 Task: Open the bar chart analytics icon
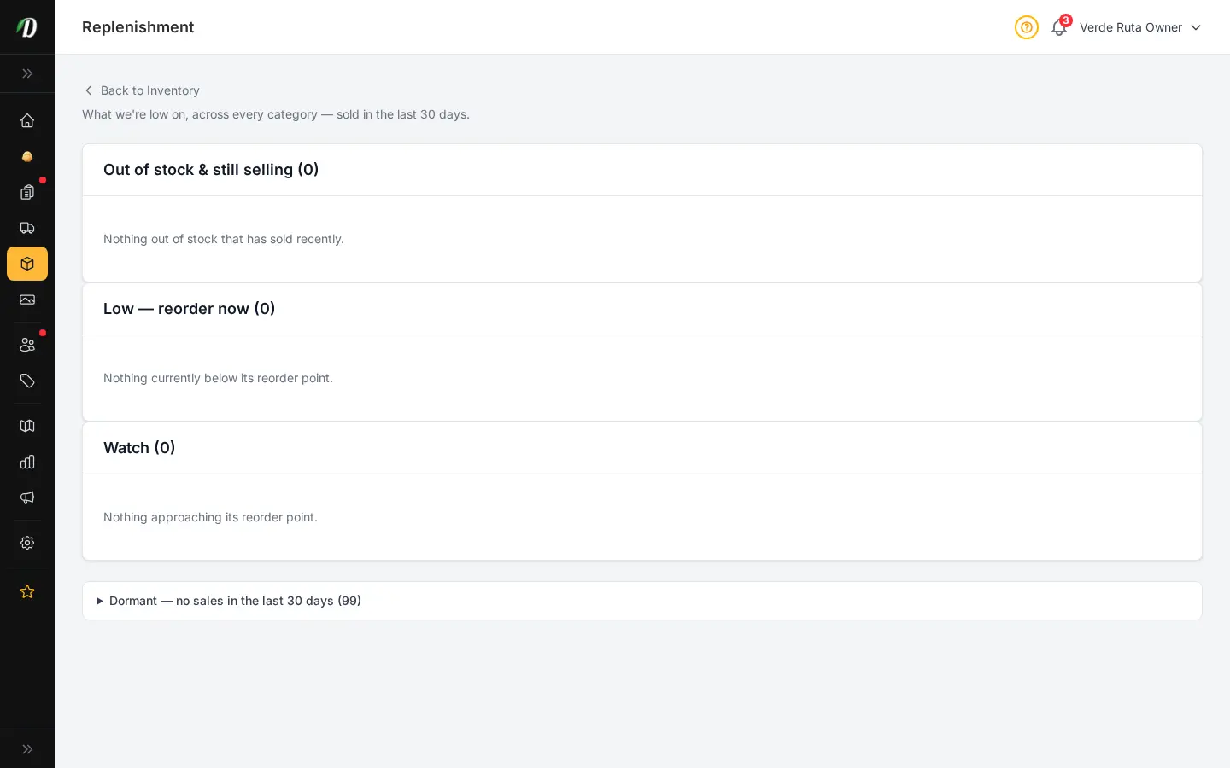(x=27, y=462)
